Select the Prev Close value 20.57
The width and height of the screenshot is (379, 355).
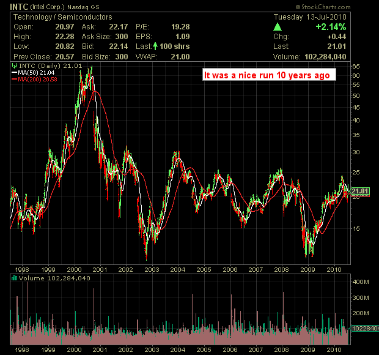point(65,57)
